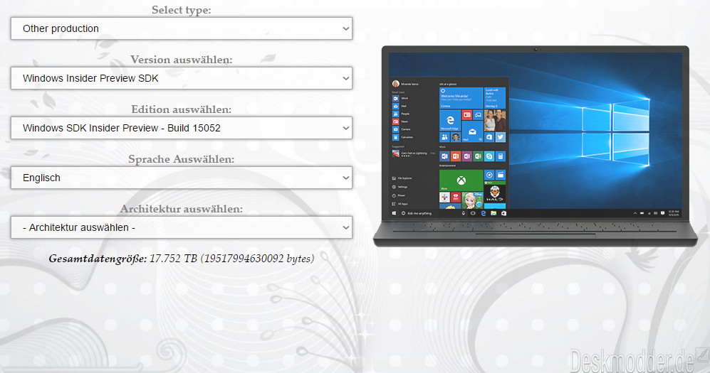Viewport: 710px width, 373px height.
Task: Click the 'Select type:' label
Action: (181, 10)
